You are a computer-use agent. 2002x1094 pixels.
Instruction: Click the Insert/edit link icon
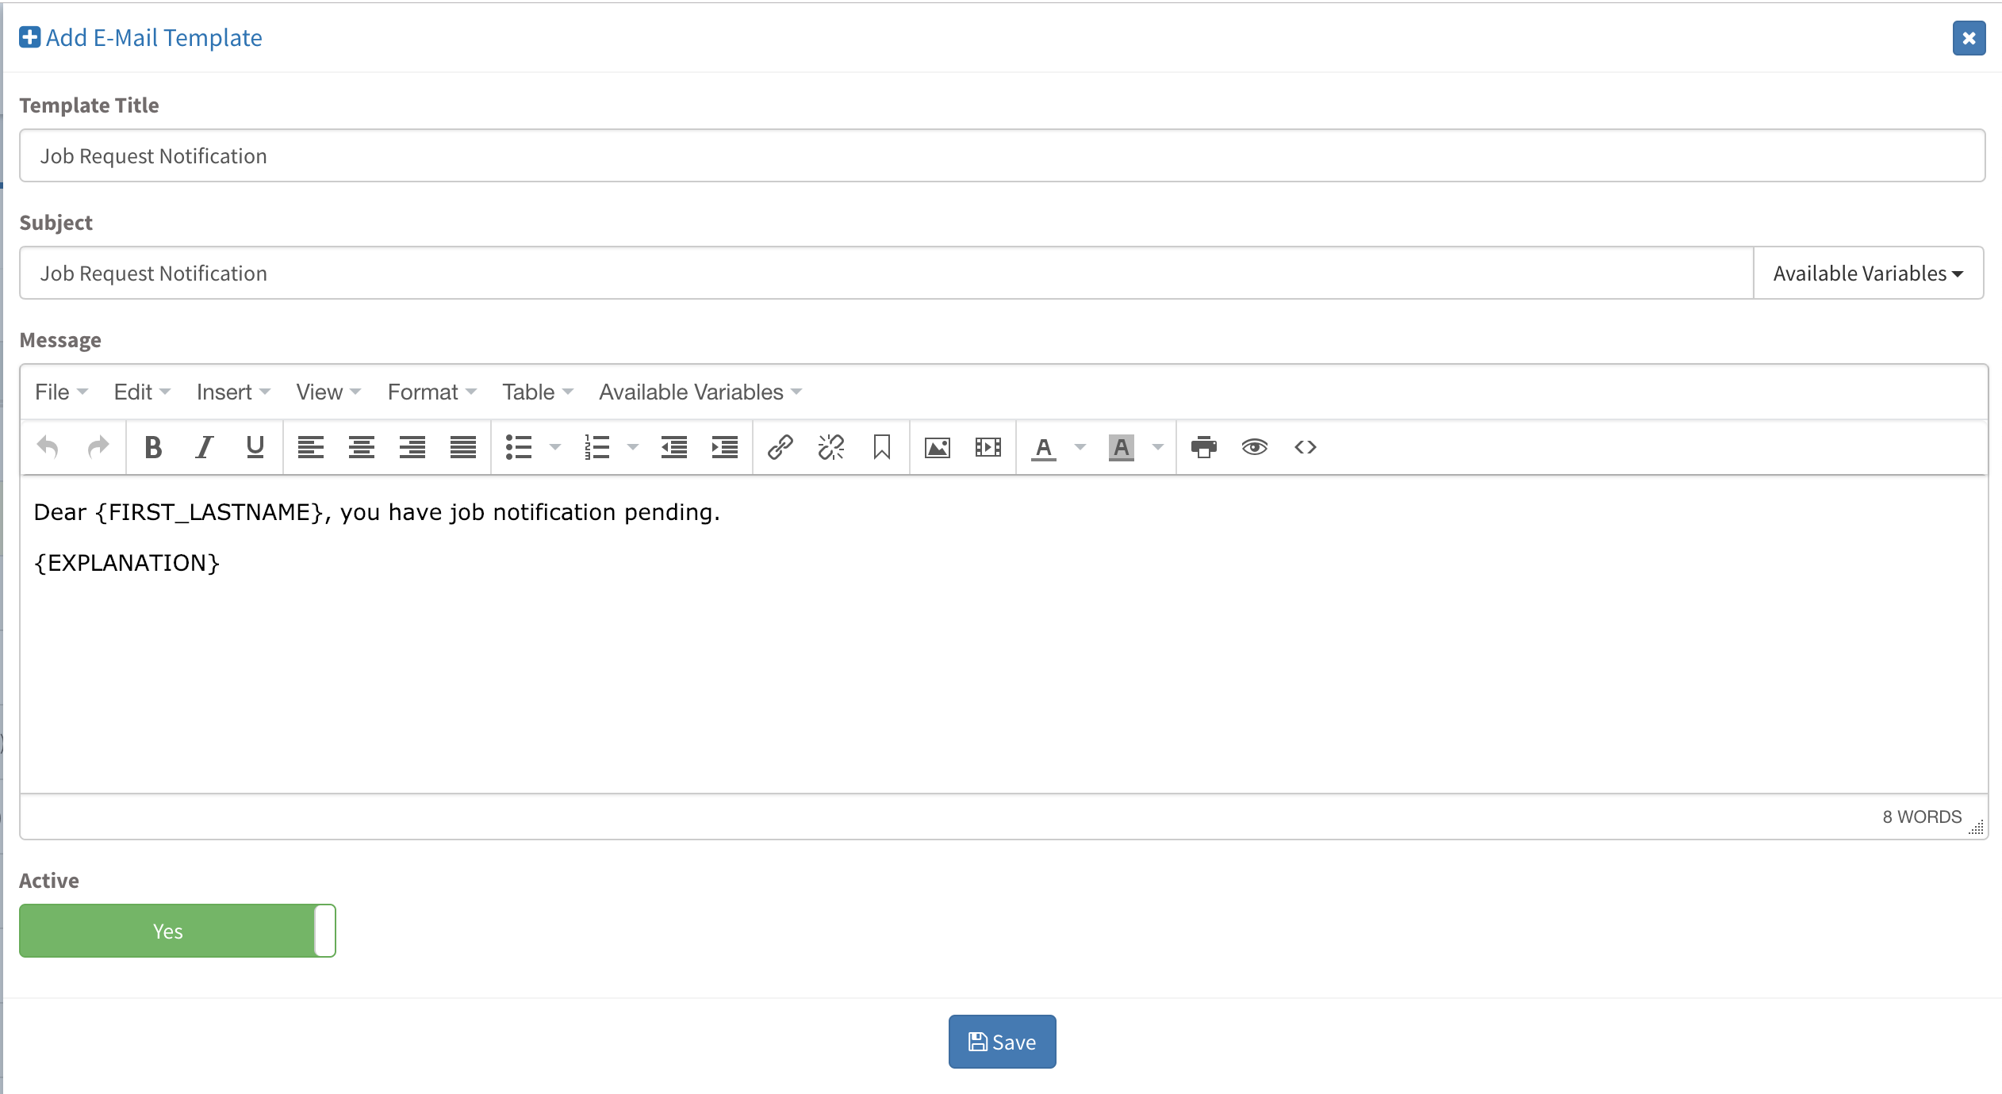pyautogui.click(x=780, y=448)
